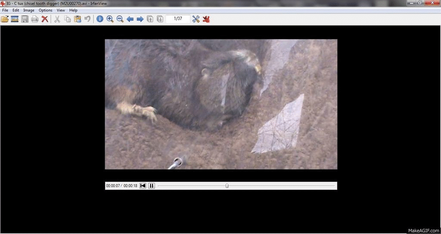
Task: Restart video with skip-to-start button
Action: [143, 185]
